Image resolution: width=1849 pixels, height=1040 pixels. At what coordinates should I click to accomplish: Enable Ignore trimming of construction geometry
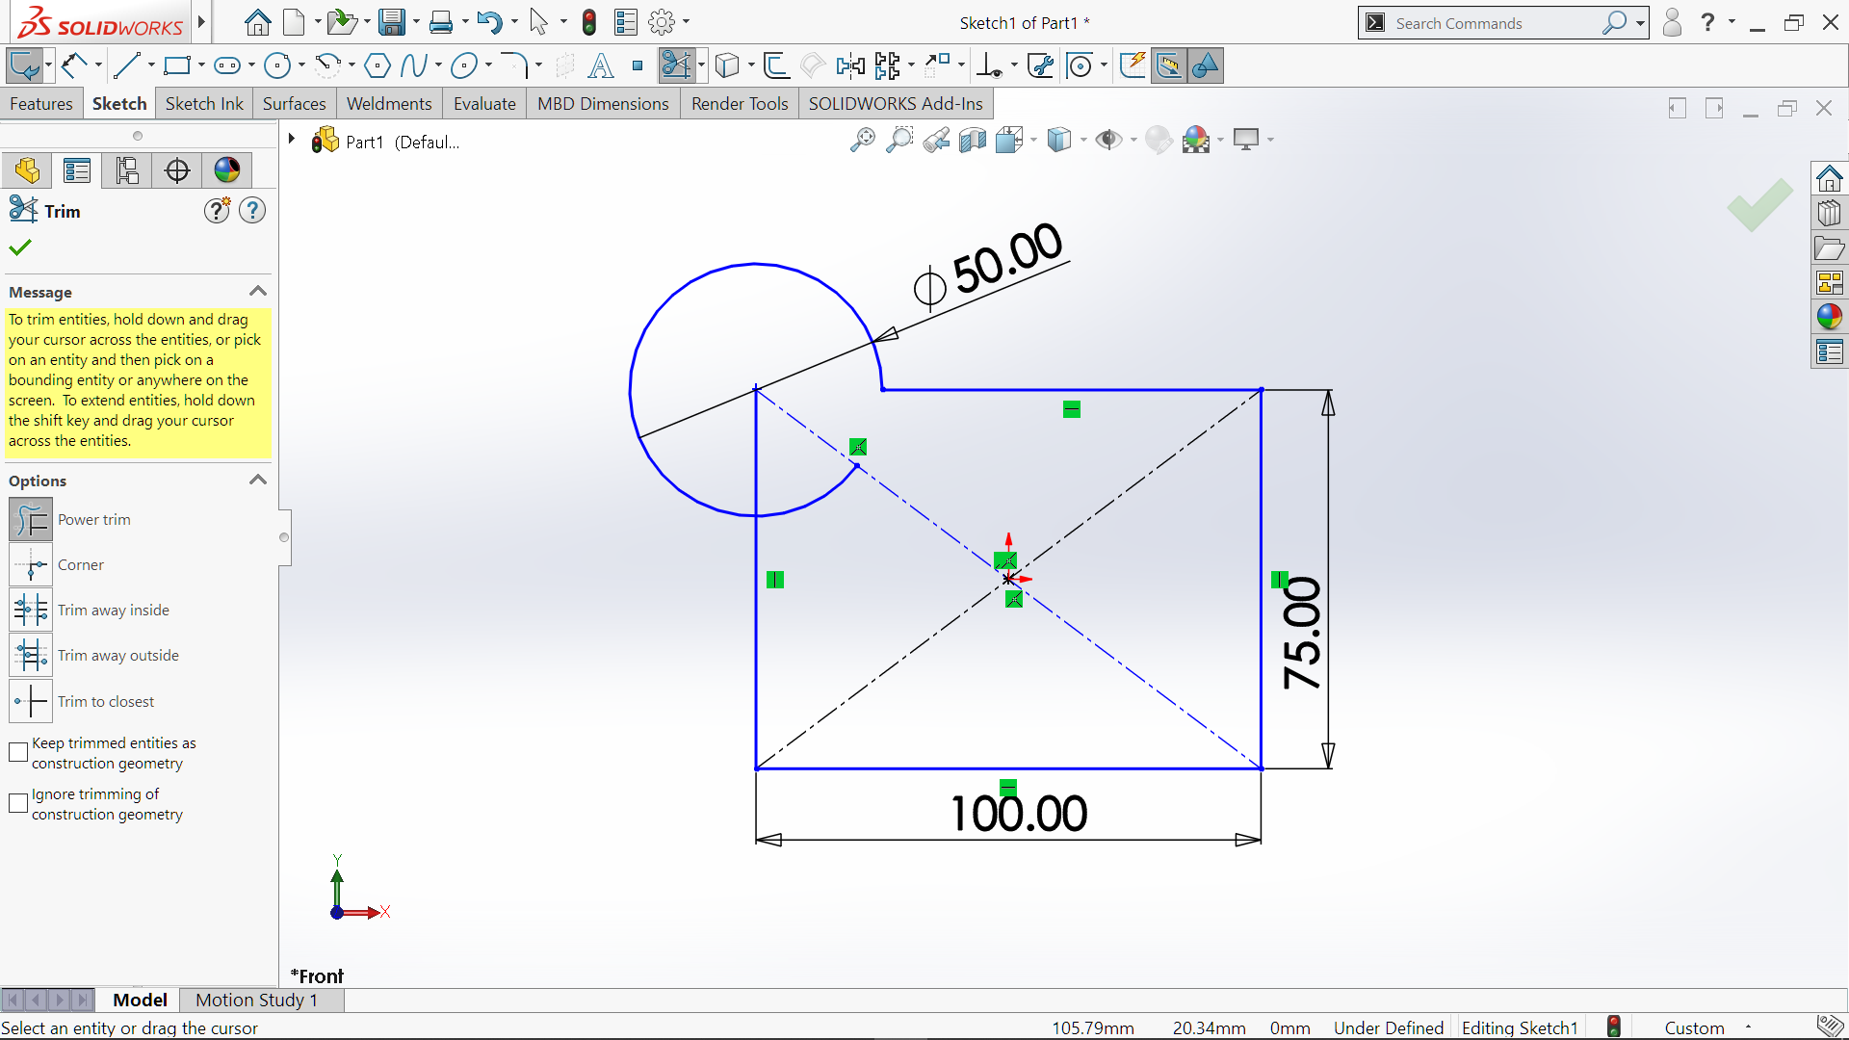(x=18, y=804)
